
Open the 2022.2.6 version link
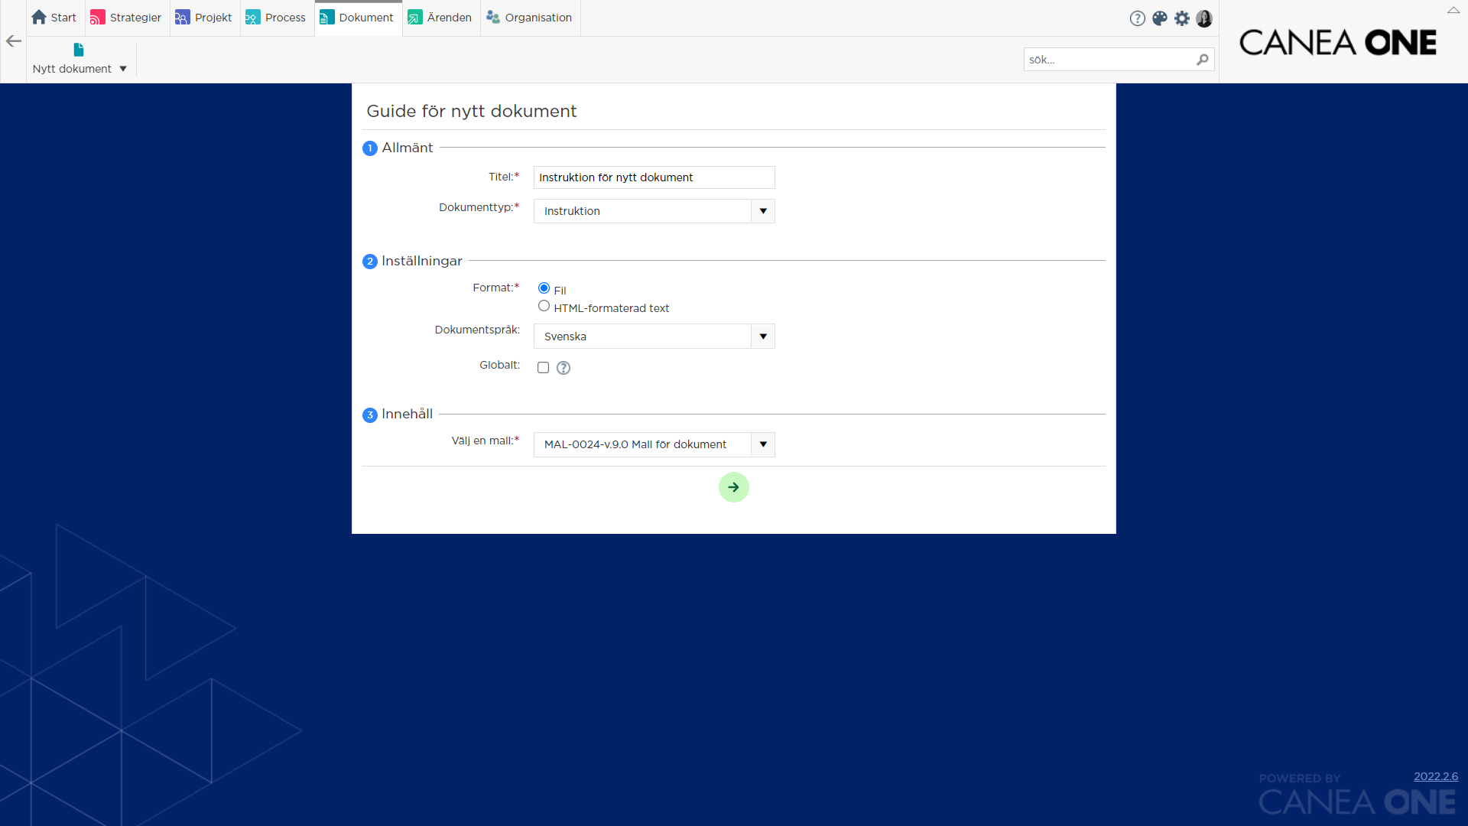click(1436, 776)
